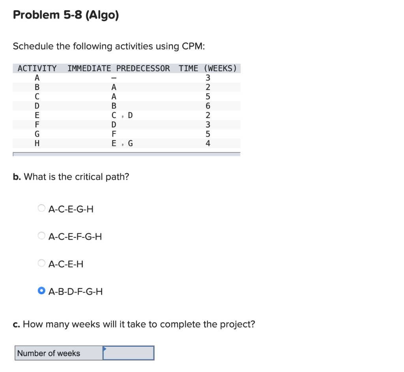Click the Problem 5-8 (Algo) heading

(65, 15)
